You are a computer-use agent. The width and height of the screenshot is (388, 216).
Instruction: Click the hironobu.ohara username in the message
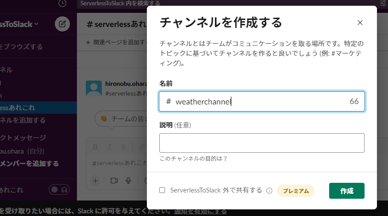point(126,84)
